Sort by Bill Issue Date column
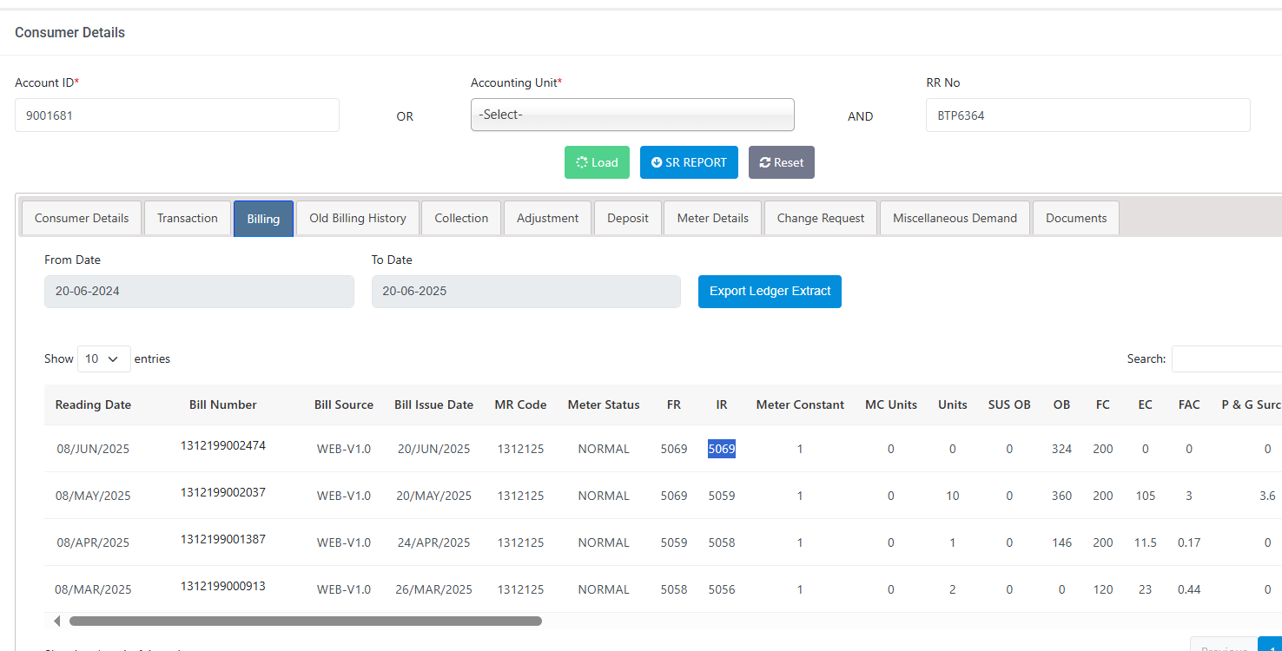The height and width of the screenshot is (651, 1282). click(x=434, y=404)
